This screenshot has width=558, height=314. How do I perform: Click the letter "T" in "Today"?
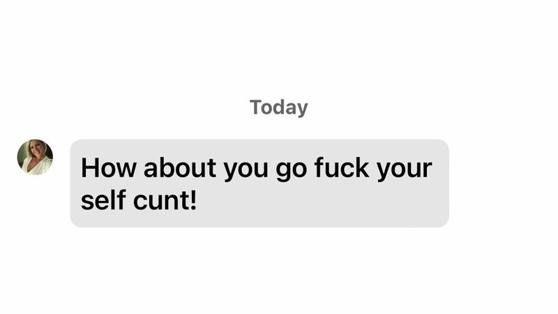coord(256,107)
